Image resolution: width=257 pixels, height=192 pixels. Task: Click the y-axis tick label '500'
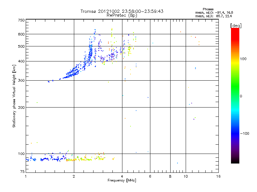pyautogui.click(x=21, y=46)
